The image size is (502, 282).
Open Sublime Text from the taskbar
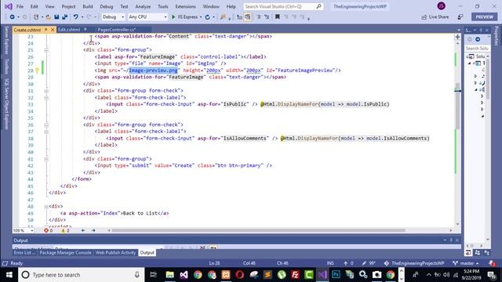coord(267,275)
